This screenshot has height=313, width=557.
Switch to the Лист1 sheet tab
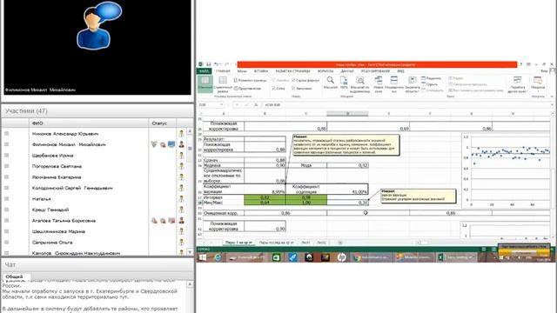(x=305, y=243)
